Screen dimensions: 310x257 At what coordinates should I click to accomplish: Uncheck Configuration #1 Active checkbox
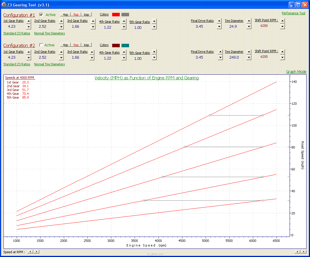(x=41, y=15)
